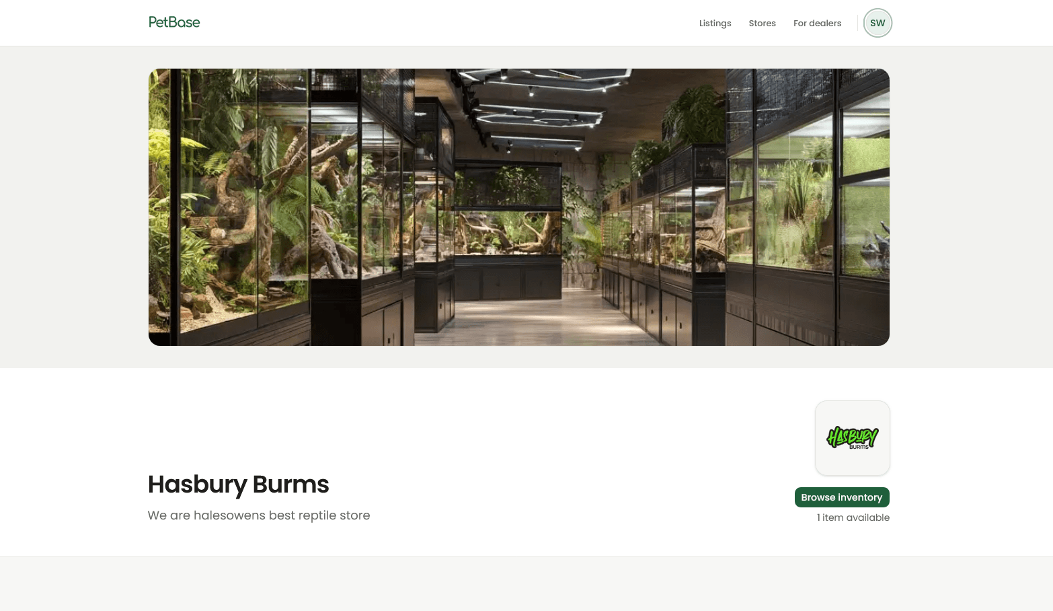Viewport: 1053px width, 611px height.
Task: Click the small BURMS text in logo
Action: (859, 447)
